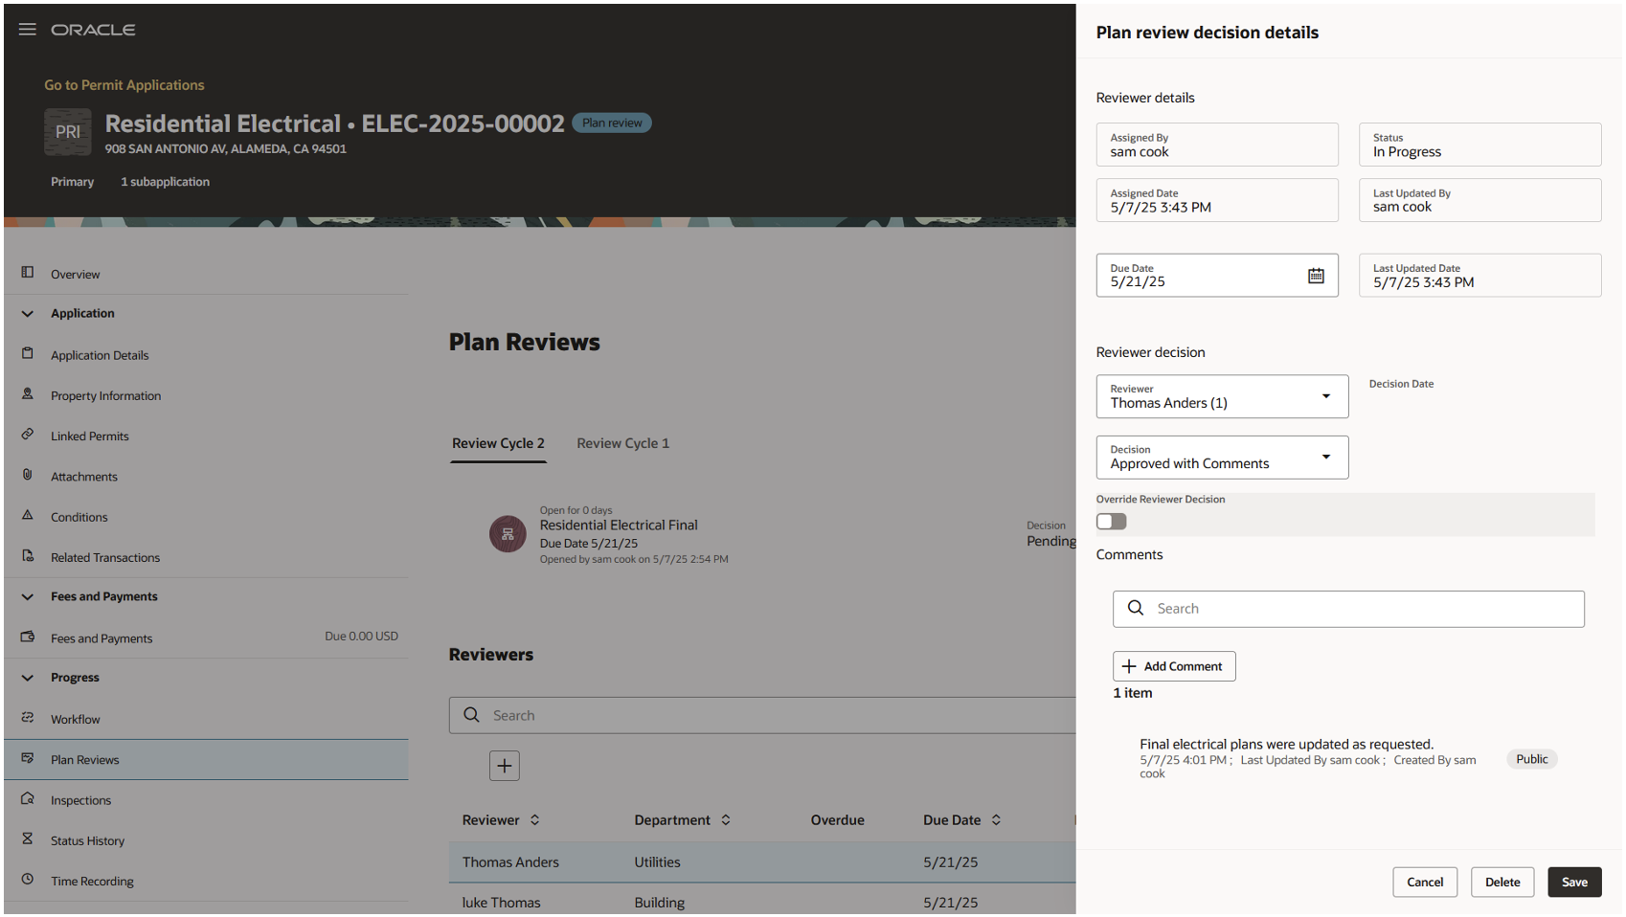Collapse the Application section

click(28, 314)
